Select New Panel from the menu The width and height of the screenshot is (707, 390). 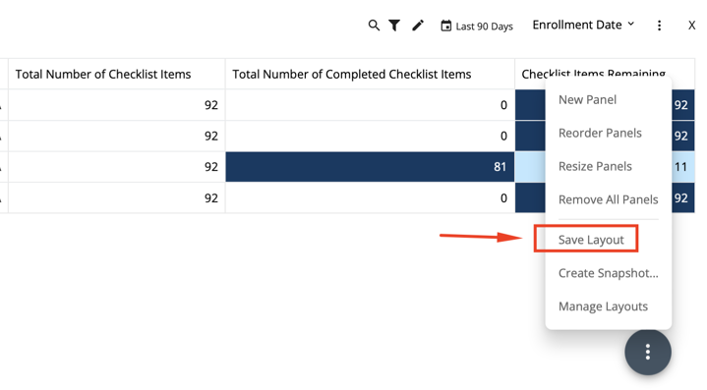[587, 99]
